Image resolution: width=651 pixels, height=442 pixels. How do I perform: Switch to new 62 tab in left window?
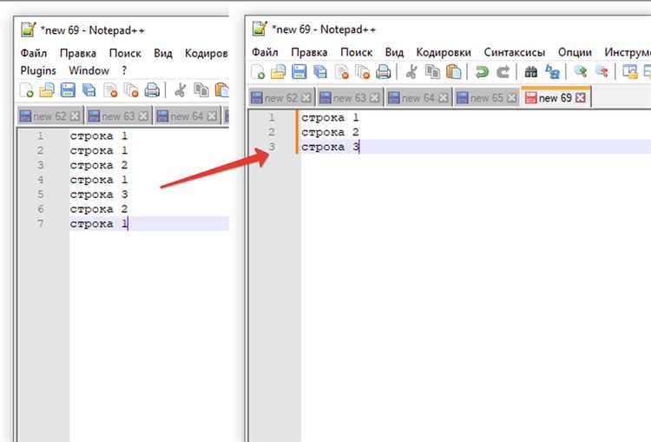(49, 116)
